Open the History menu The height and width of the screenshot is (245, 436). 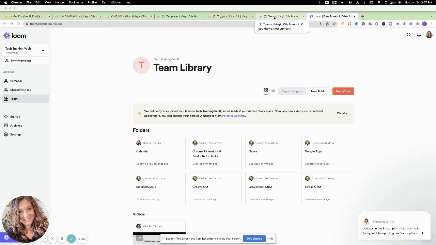pos(60,2)
